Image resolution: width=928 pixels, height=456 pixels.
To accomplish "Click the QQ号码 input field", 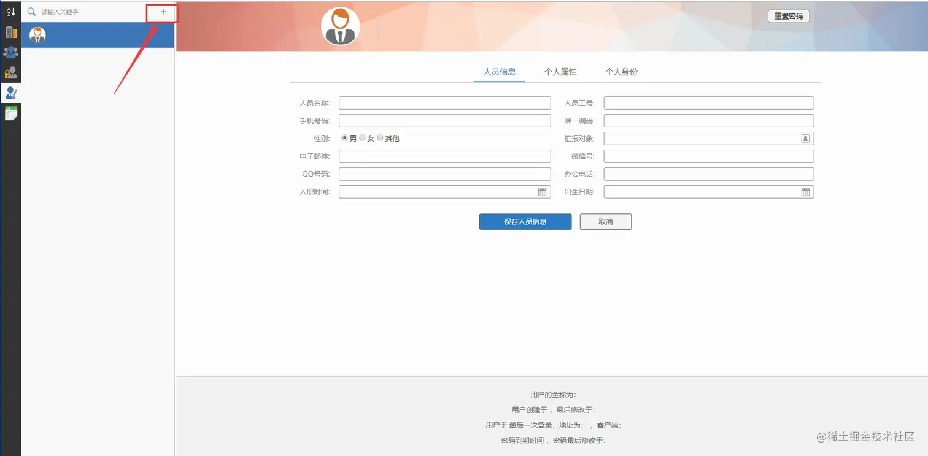I will [445, 174].
